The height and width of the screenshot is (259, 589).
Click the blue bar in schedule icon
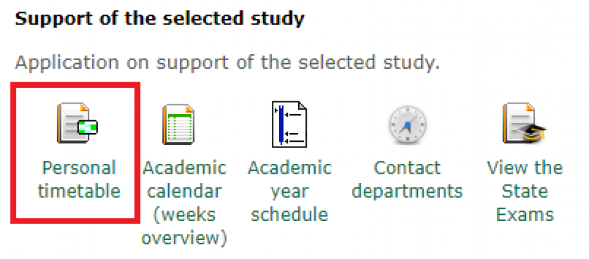[x=280, y=125]
